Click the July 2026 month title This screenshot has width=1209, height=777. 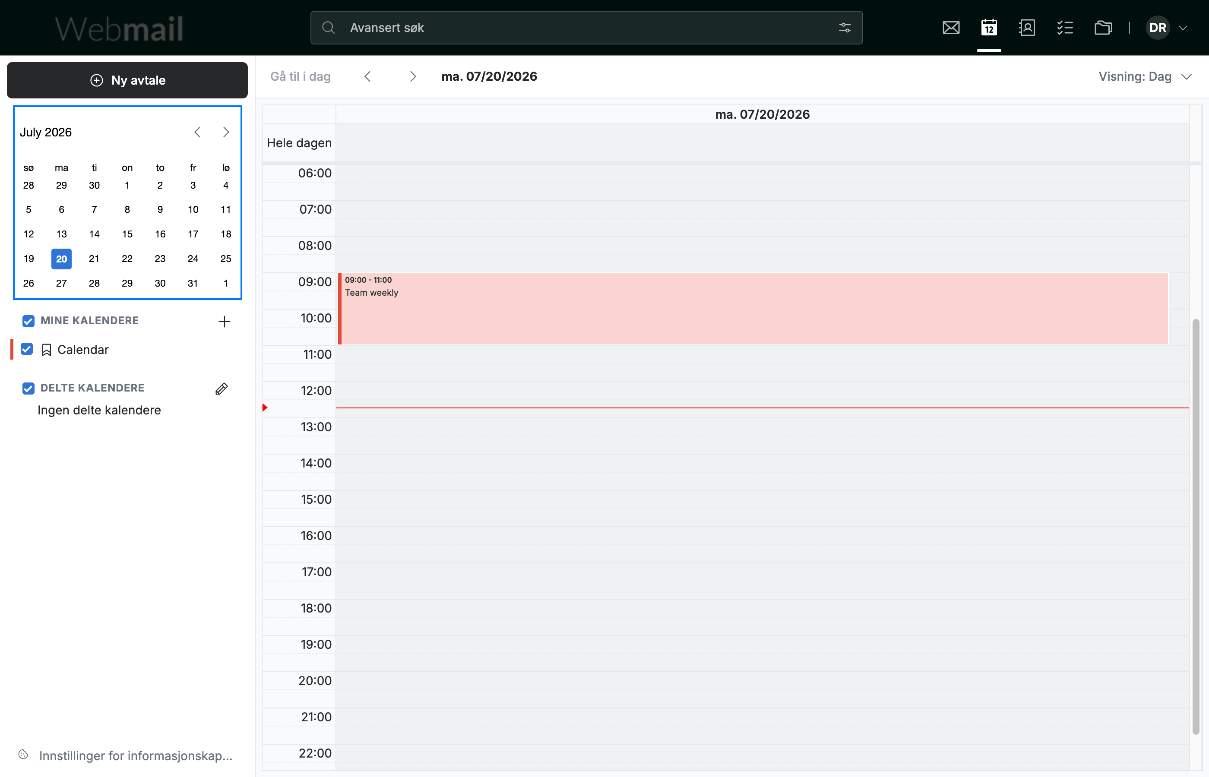[45, 132]
